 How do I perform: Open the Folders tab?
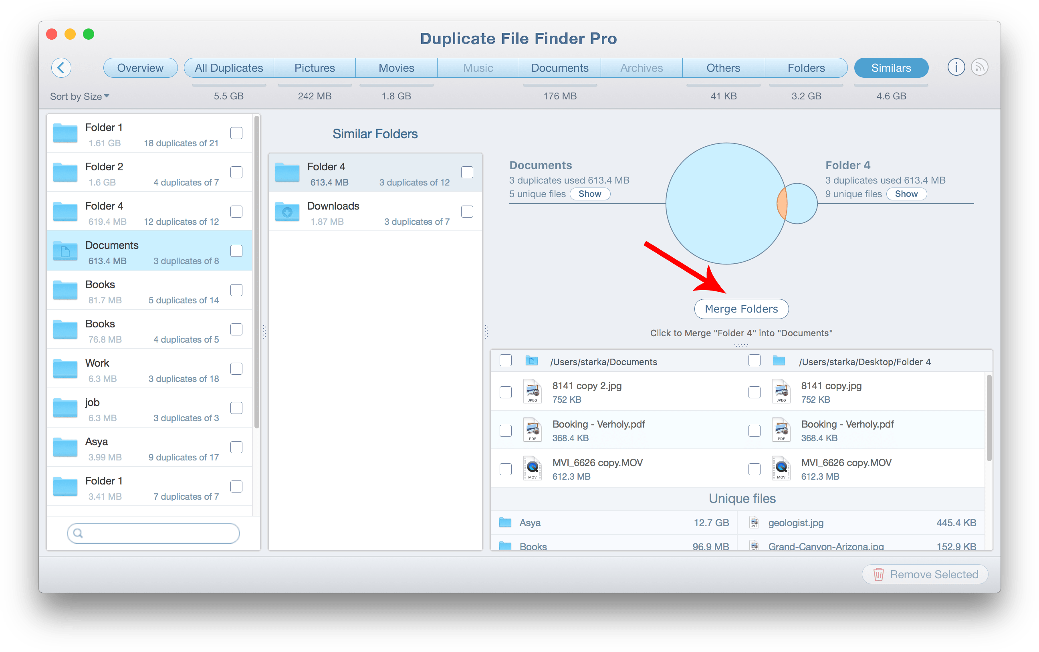tap(806, 68)
